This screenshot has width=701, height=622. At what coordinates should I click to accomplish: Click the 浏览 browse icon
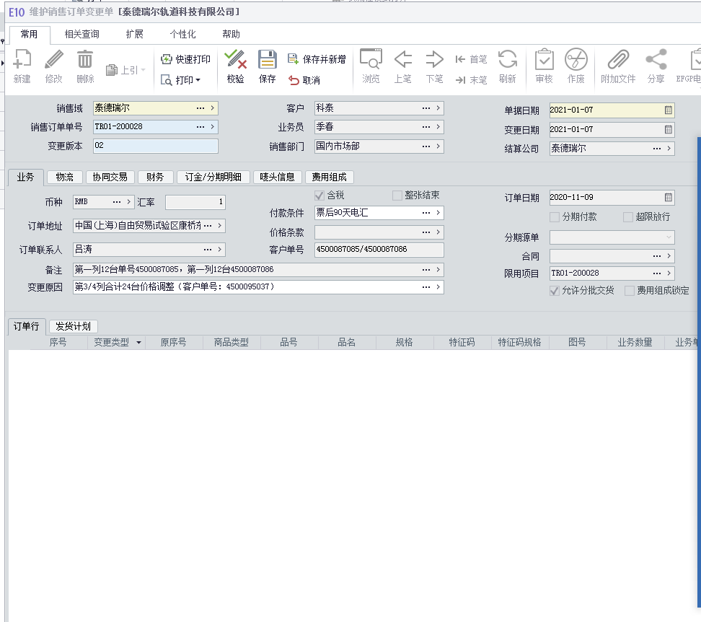tap(371, 59)
